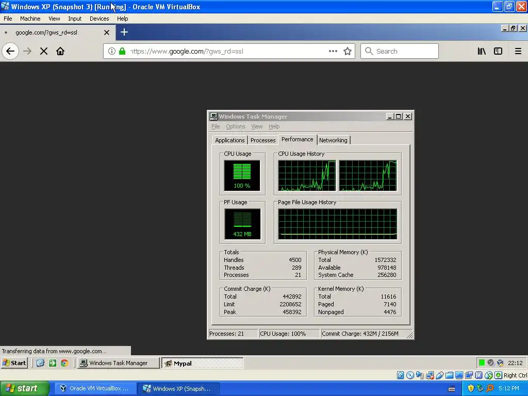The width and height of the screenshot is (528, 396).
Task: Click VirtualBox CPU virtualization status icon
Action: tap(479, 375)
